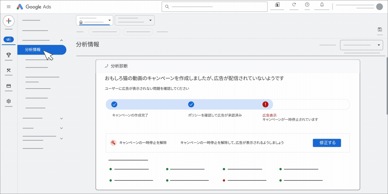Open the account selector dropdown
The image size is (388, 194).
coord(94,20)
